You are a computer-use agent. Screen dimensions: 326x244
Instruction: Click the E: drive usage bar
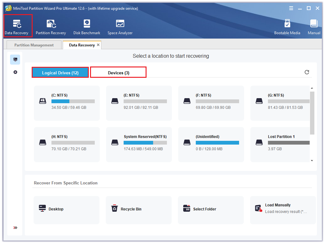pyautogui.click(x=145, y=101)
